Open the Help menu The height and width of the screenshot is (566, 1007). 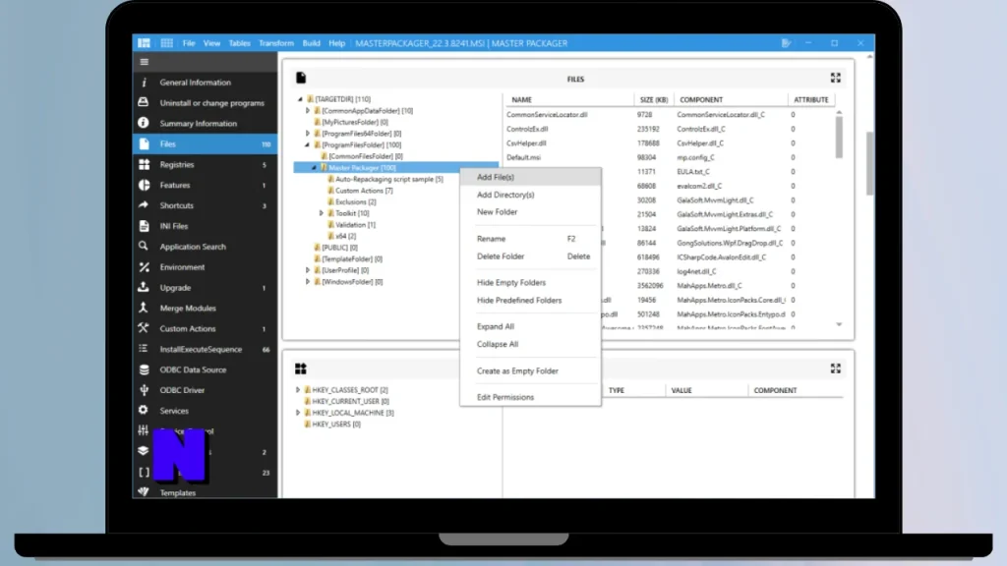point(336,43)
